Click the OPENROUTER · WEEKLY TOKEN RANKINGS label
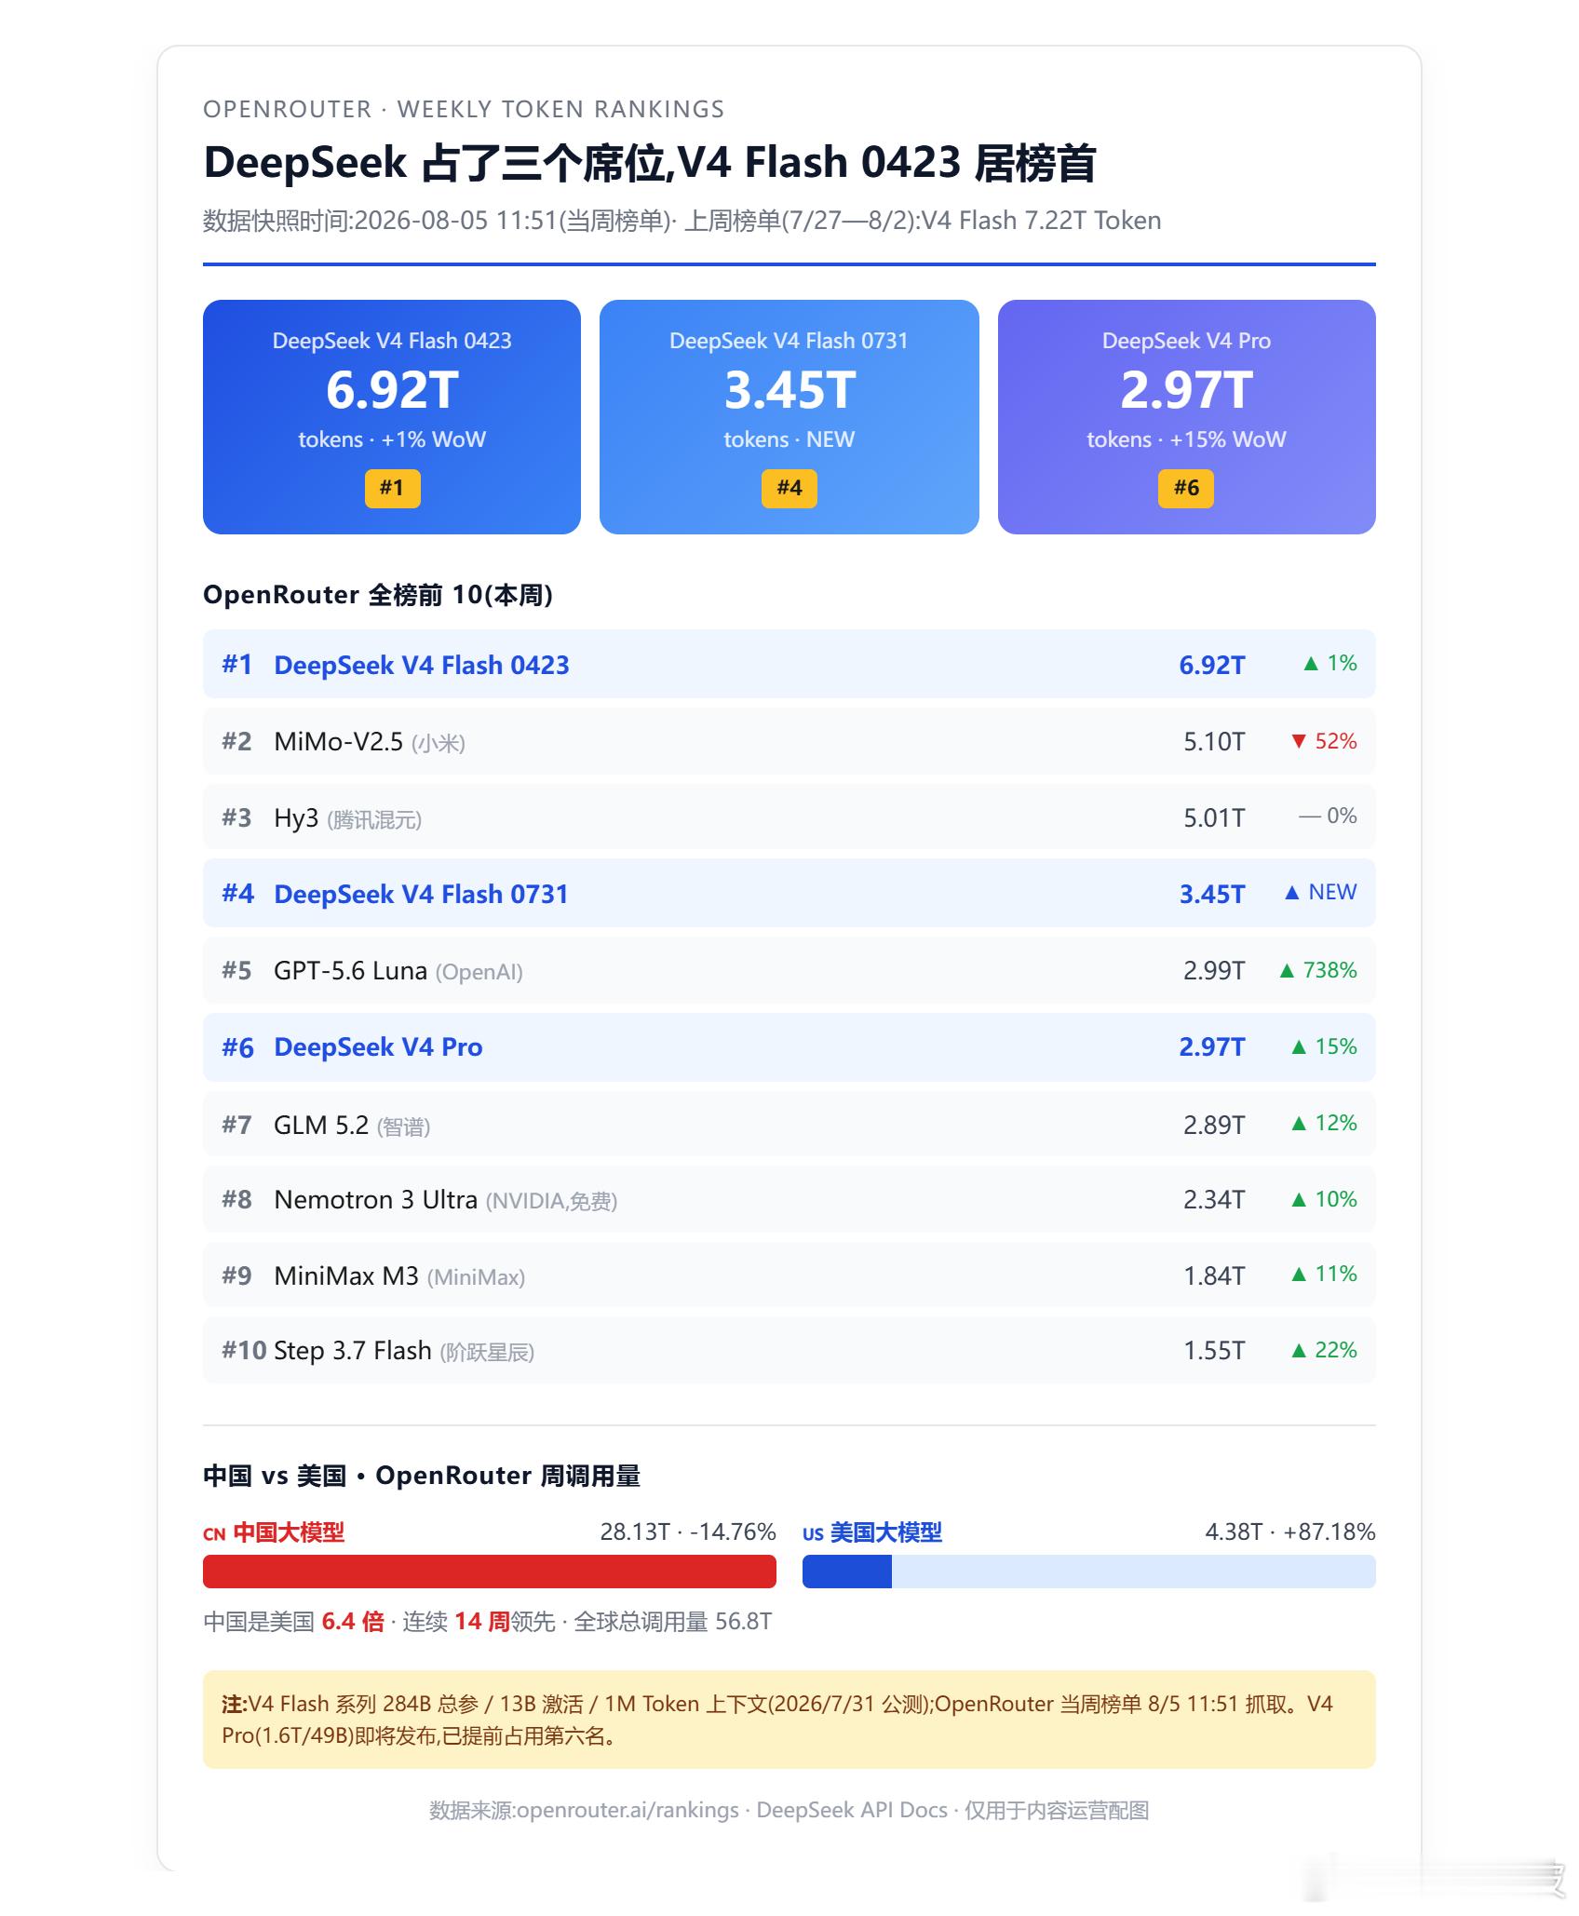Image resolution: width=1579 pixels, height=1916 pixels. point(464,110)
